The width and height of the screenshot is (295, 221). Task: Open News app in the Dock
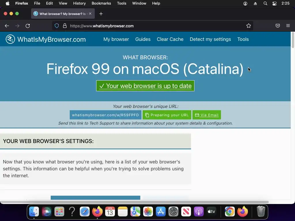(x=186, y=212)
